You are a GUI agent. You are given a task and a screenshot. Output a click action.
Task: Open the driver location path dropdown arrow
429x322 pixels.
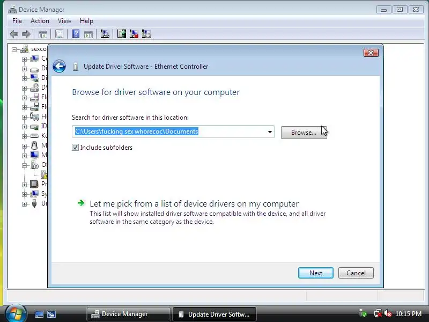tap(270, 132)
